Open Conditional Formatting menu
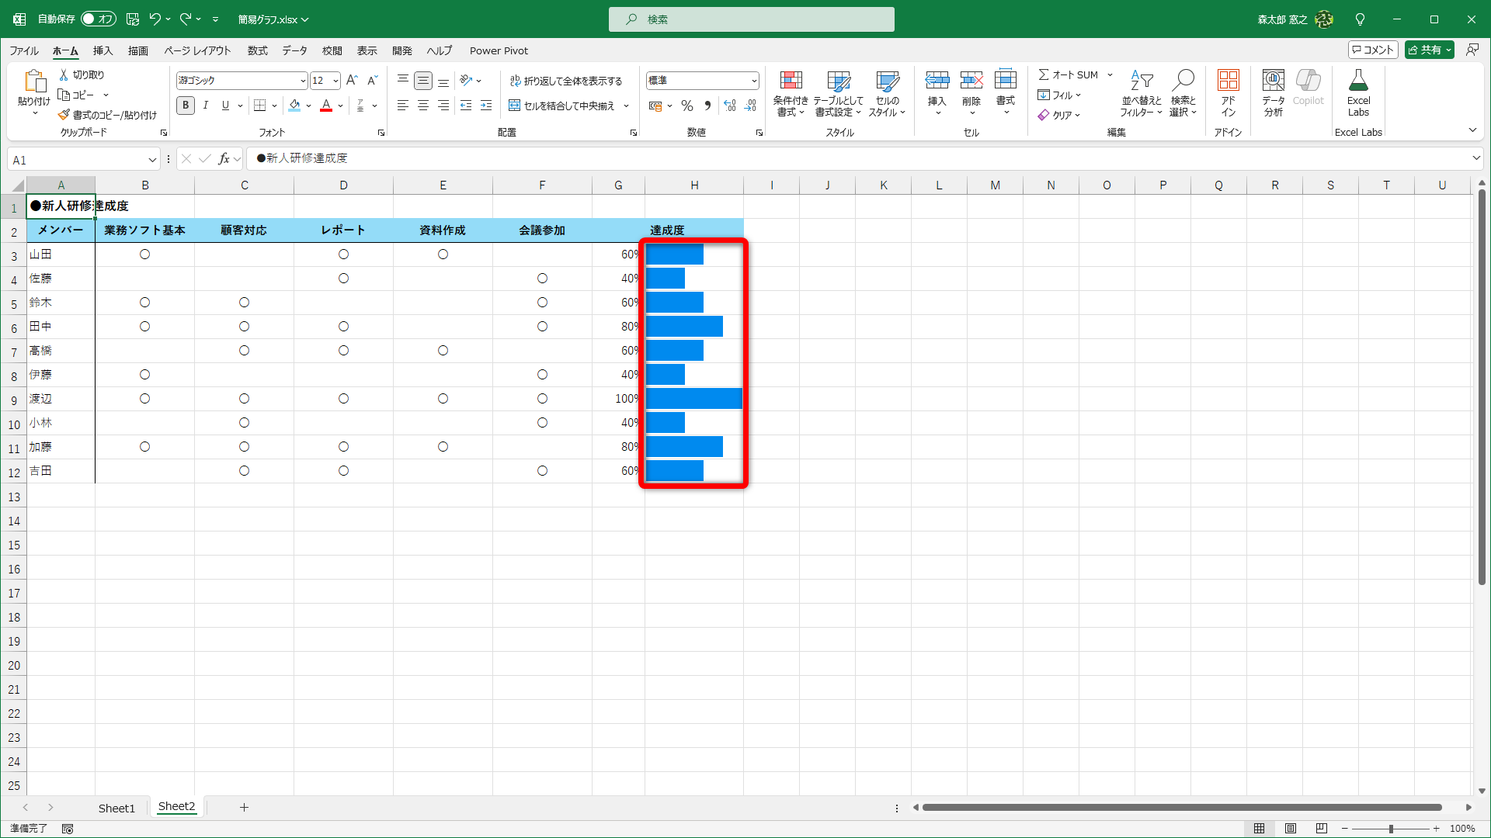The height and width of the screenshot is (838, 1491). 791,93
